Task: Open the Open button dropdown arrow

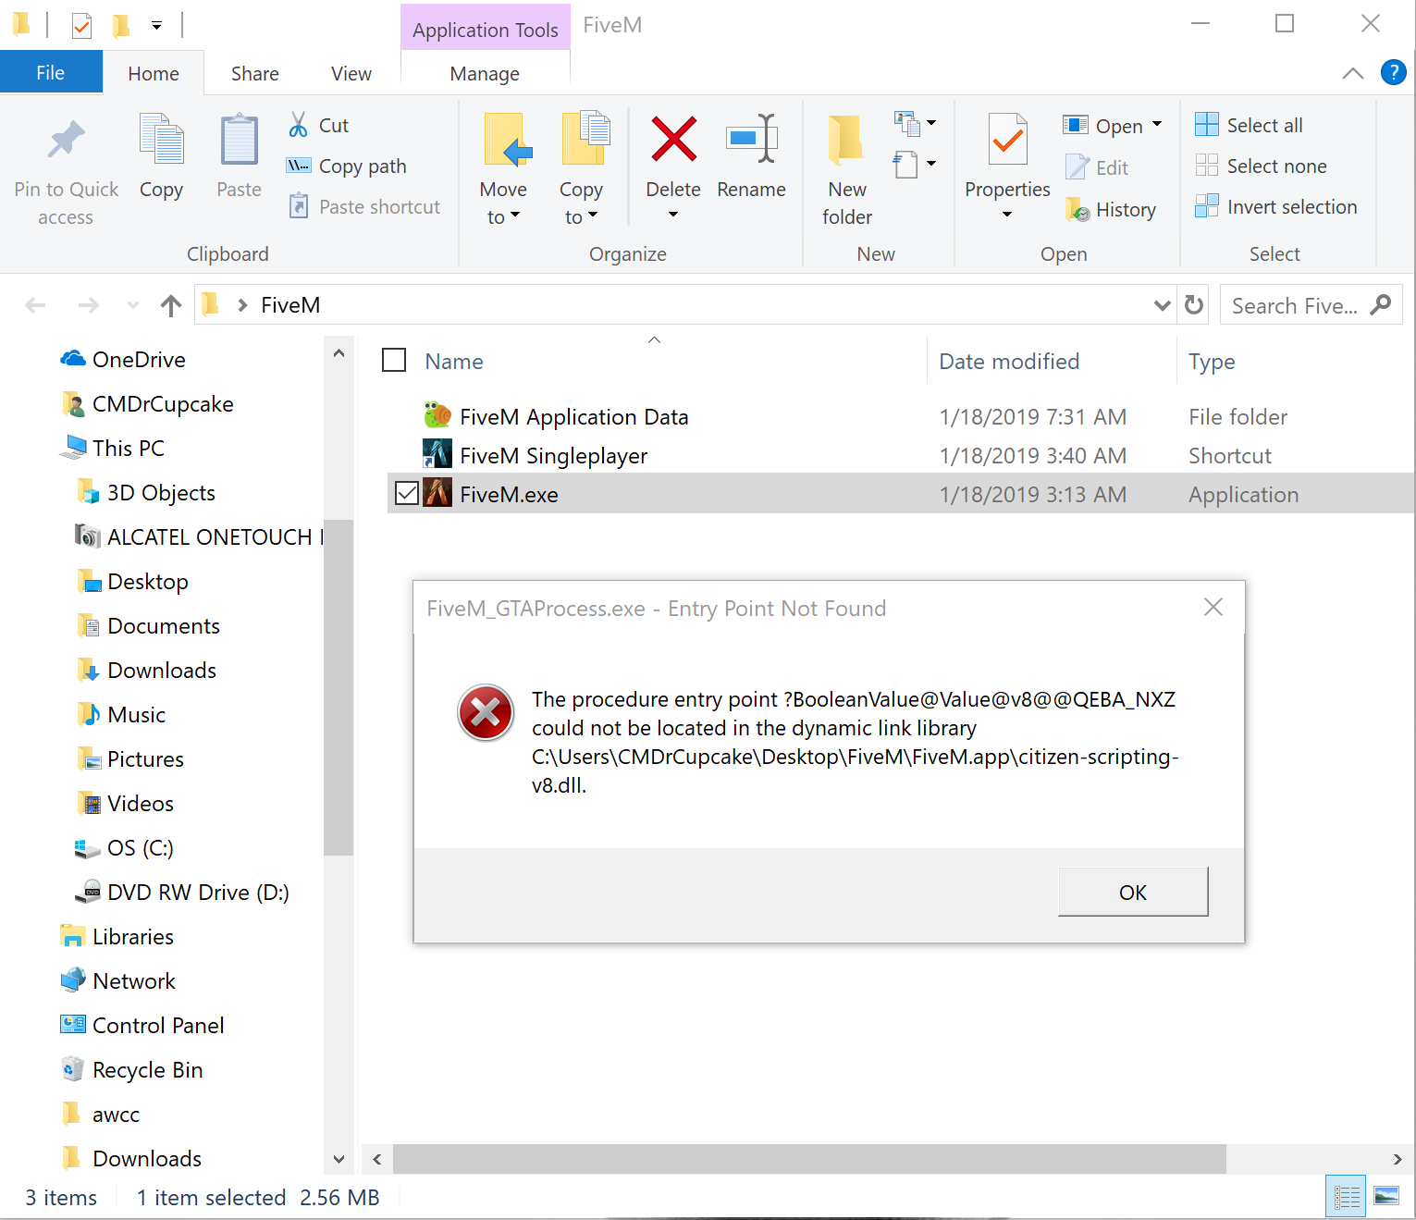Action: click(x=1156, y=124)
